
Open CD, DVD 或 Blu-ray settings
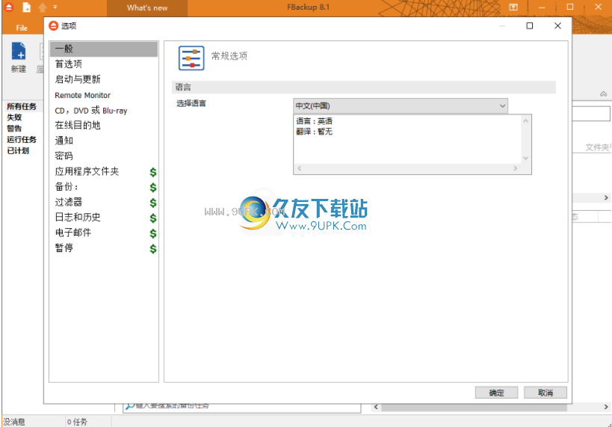(91, 111)
